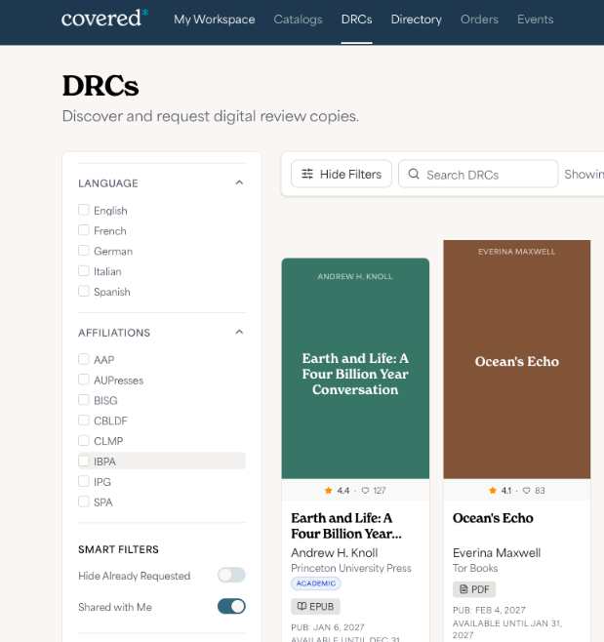Viewport: 604px width, 642px height.
Task: Open the Earth and Life book title link
Action: (346, 526)
